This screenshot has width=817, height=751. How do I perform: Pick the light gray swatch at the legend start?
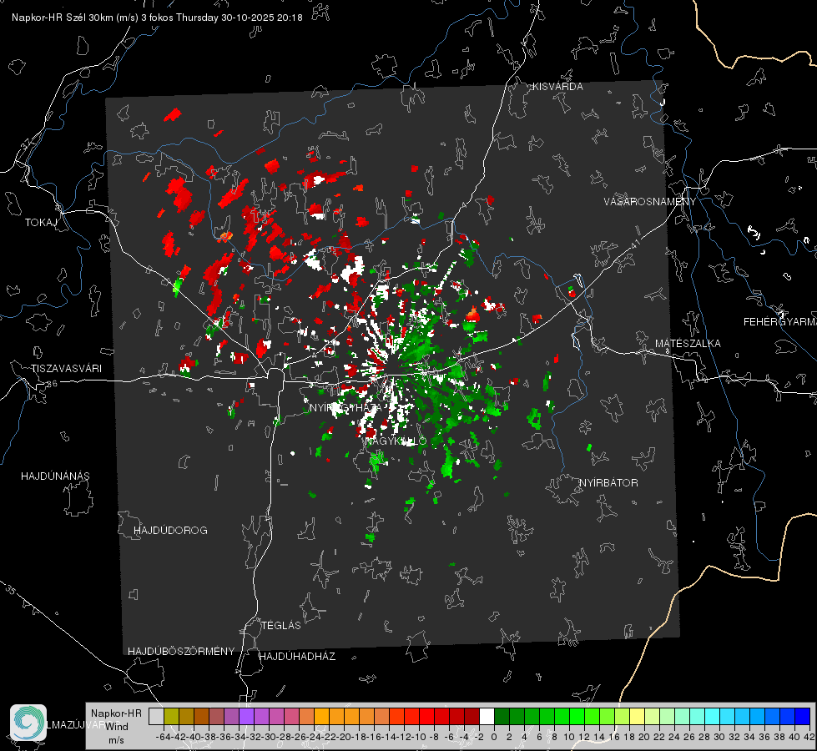click(x=156, y=716)
